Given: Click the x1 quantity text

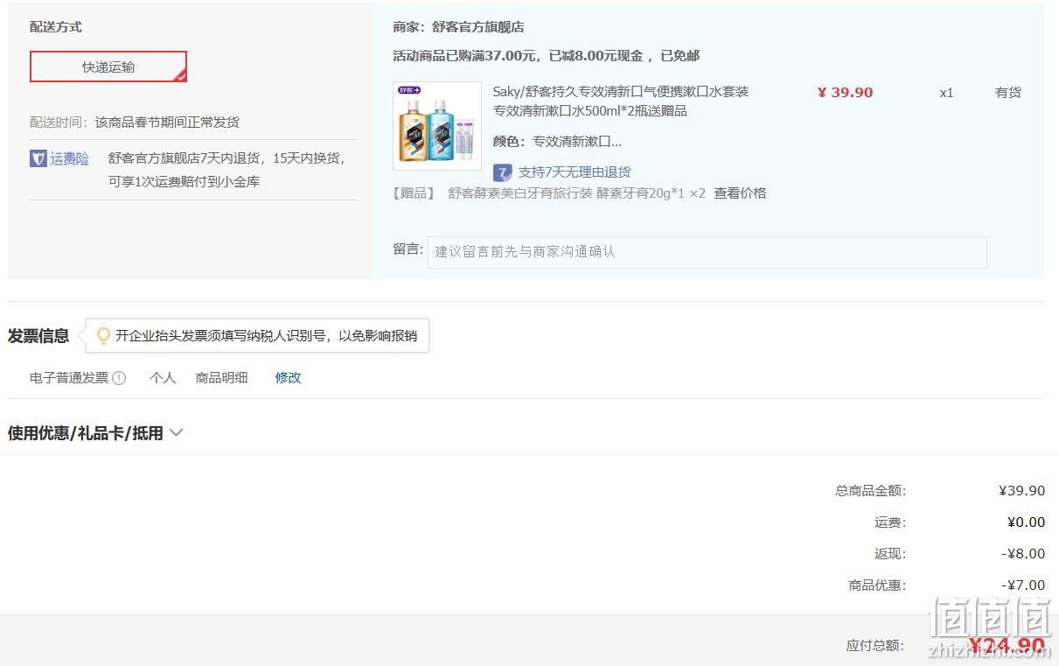Looking at the screenshot, I should tap(946, 93).
